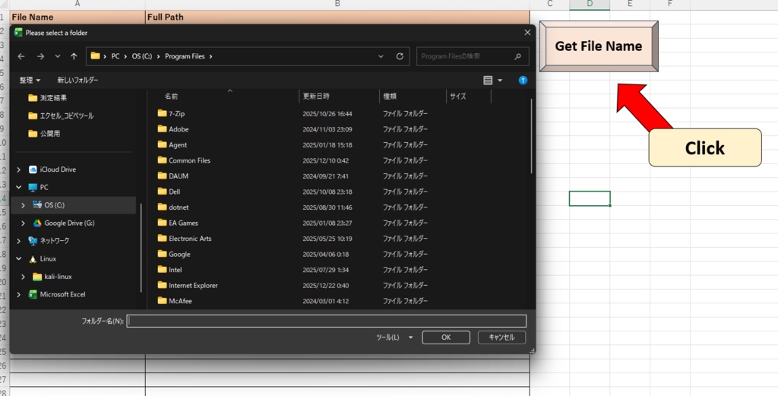778x396 pixels.
Task: Select the PC monitor icon
Action: coord(33,188)
